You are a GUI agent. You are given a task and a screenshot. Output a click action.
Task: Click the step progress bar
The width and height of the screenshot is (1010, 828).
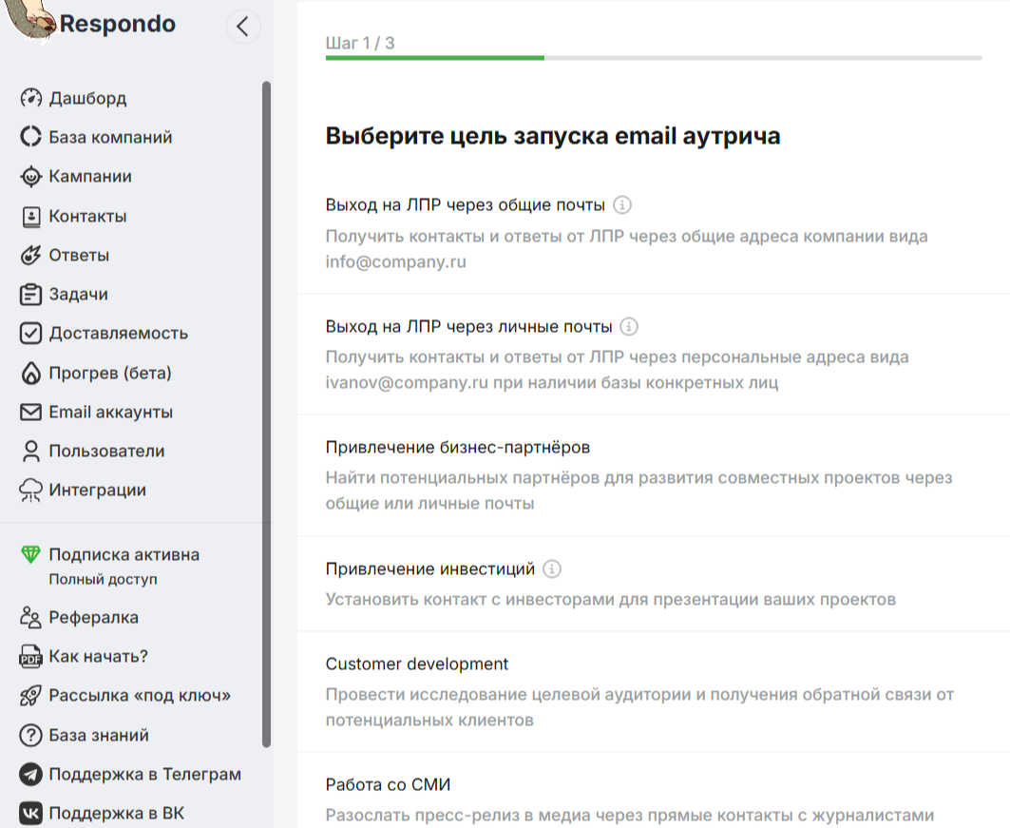(x=654, y=58)
